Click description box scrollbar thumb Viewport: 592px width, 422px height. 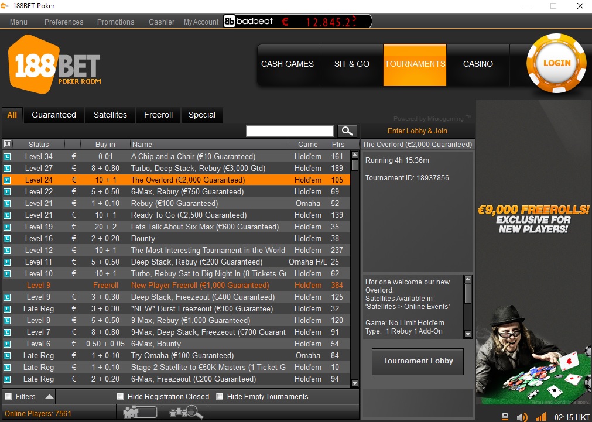pyautogui.click(x=468, y=294)
